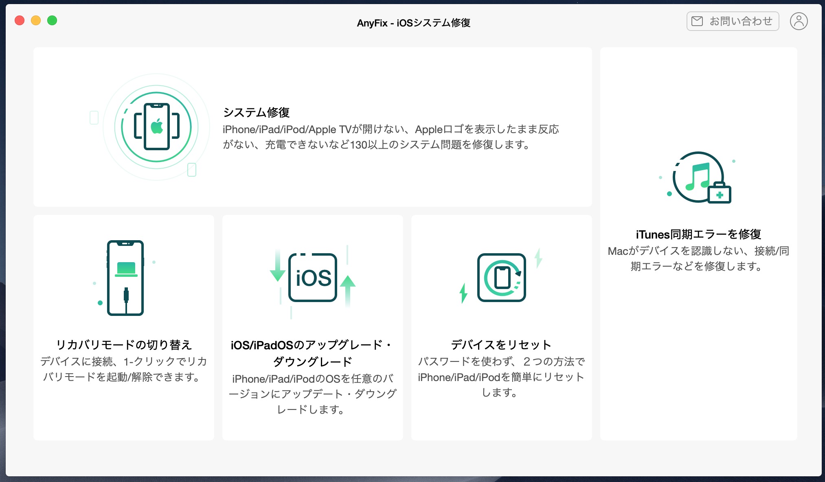This screenshot has height=482, width=825.
Task: Click the お問い合わせ contact button
Action: point(733,21)
